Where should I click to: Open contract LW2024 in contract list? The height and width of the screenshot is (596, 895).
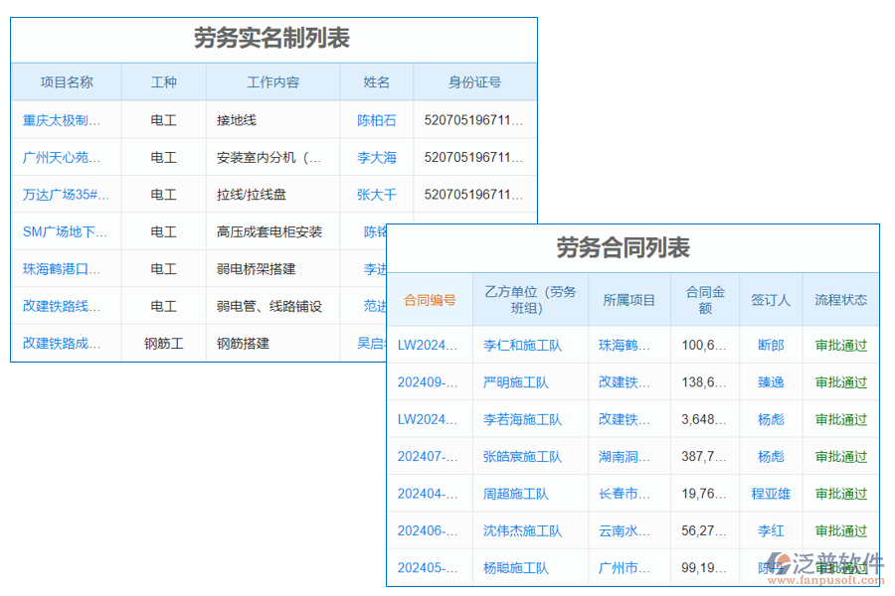point(429,345)
